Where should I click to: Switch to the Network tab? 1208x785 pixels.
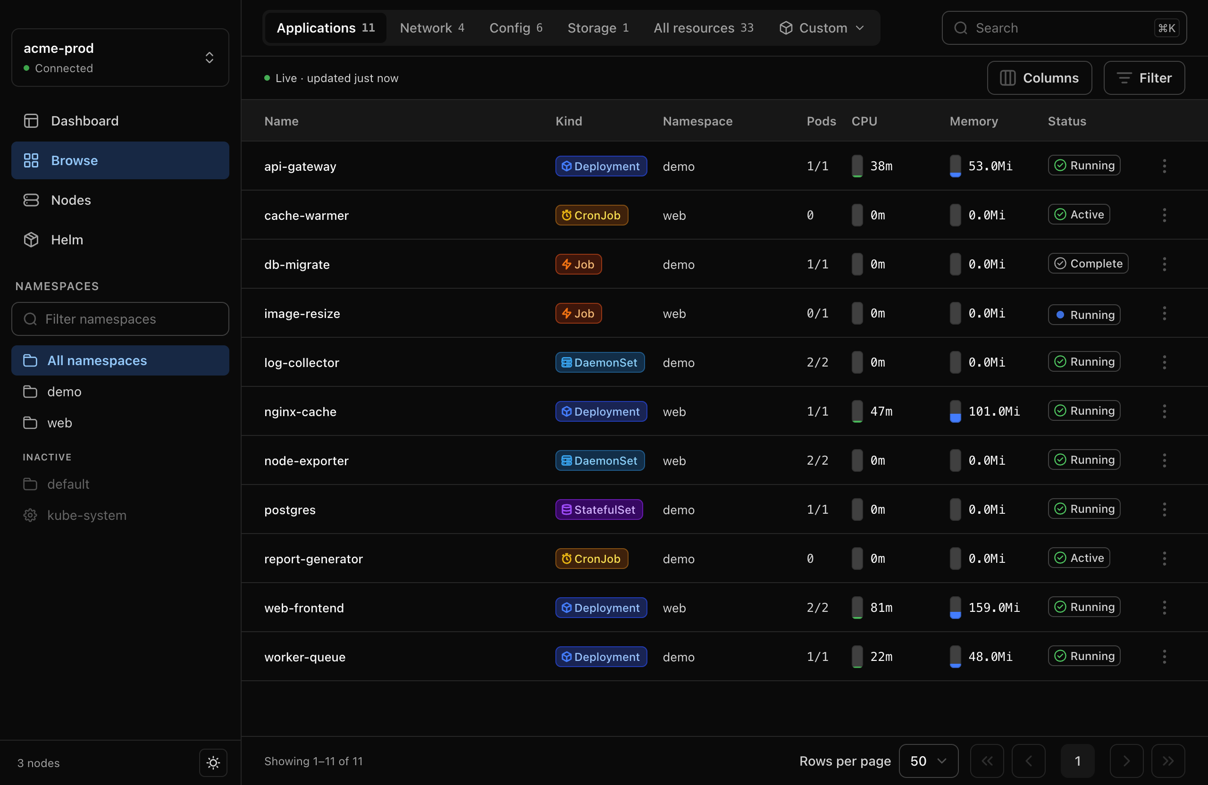tap(432, 28)
